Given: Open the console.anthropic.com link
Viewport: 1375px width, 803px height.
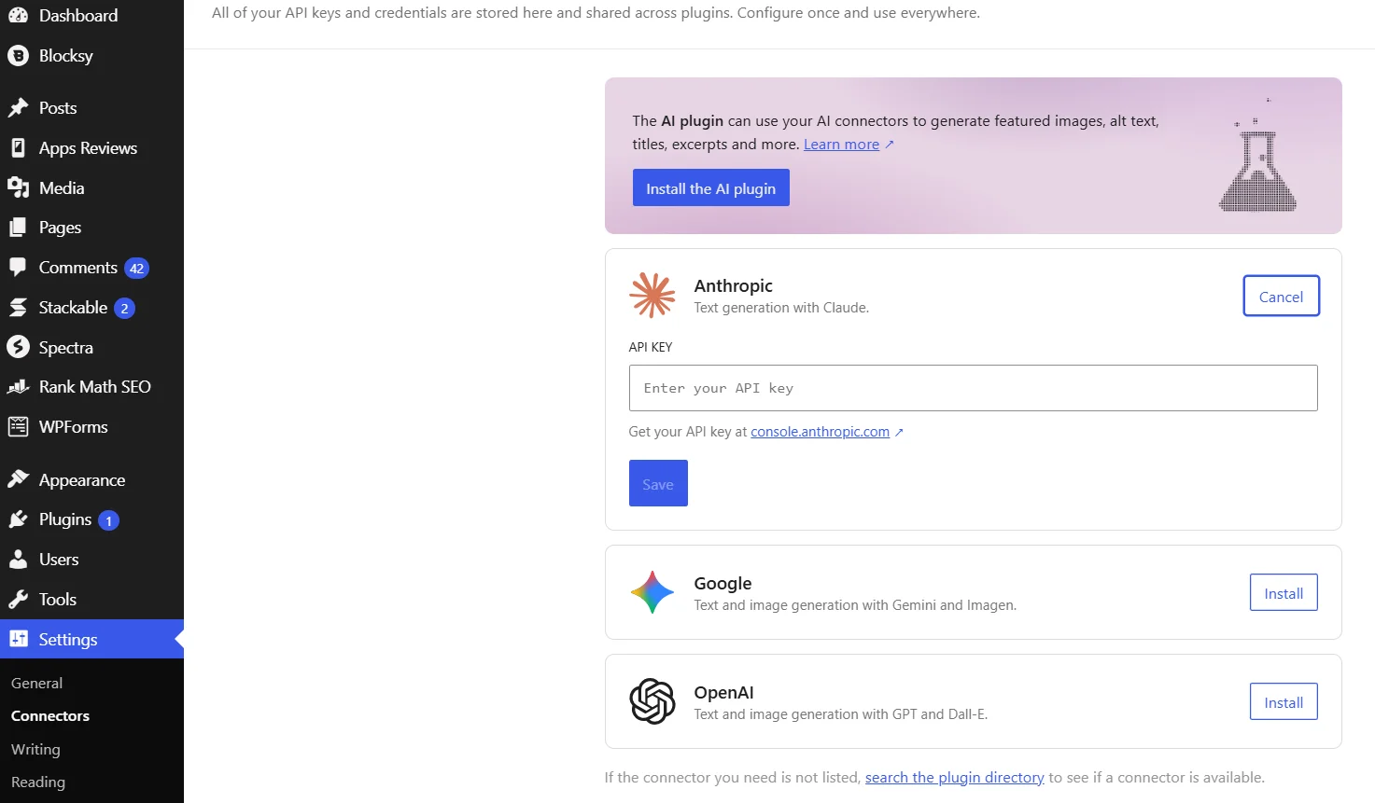Looking at the screenshot, I should pos(820,432).
